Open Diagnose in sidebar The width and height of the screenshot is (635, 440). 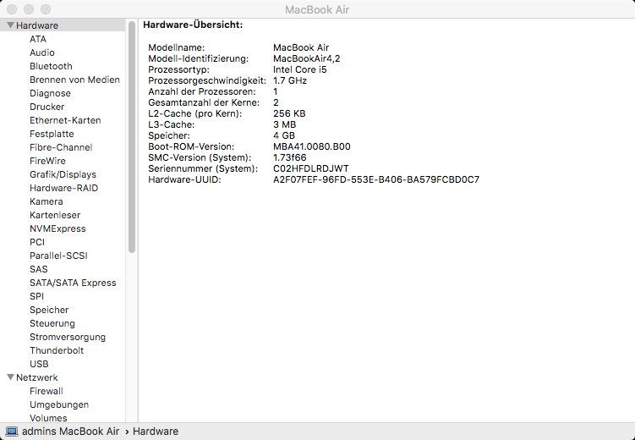[50, 93]
